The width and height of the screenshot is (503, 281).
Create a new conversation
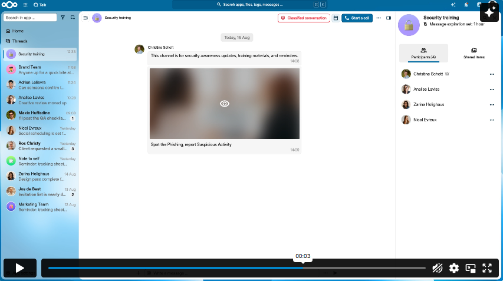pos(73,18)
